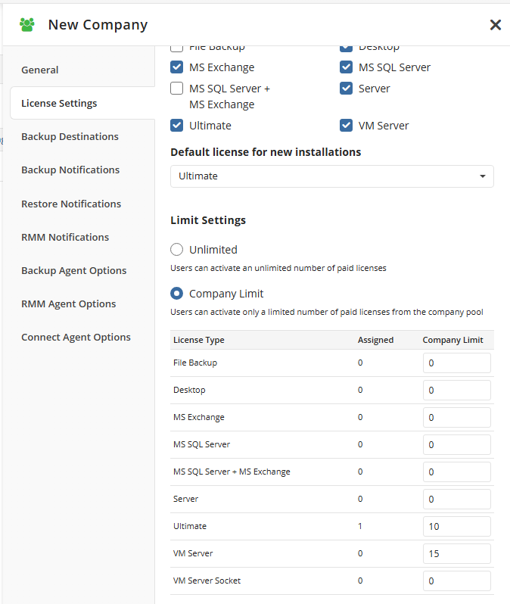Screen dimensions: 510x604
Task: Close the New Company dialog
Action: click(495, 25)
